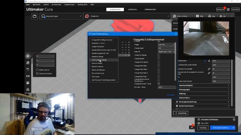Click the ChangeAtZ settings scrollbar

point(175,61)
